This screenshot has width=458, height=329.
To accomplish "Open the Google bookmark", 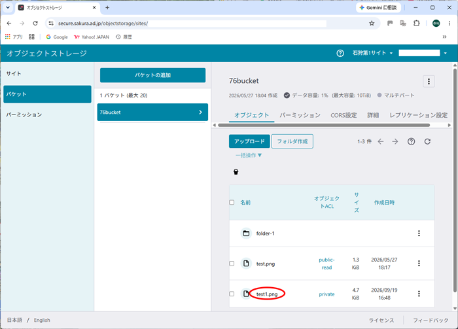I will (x=57, y=37).
